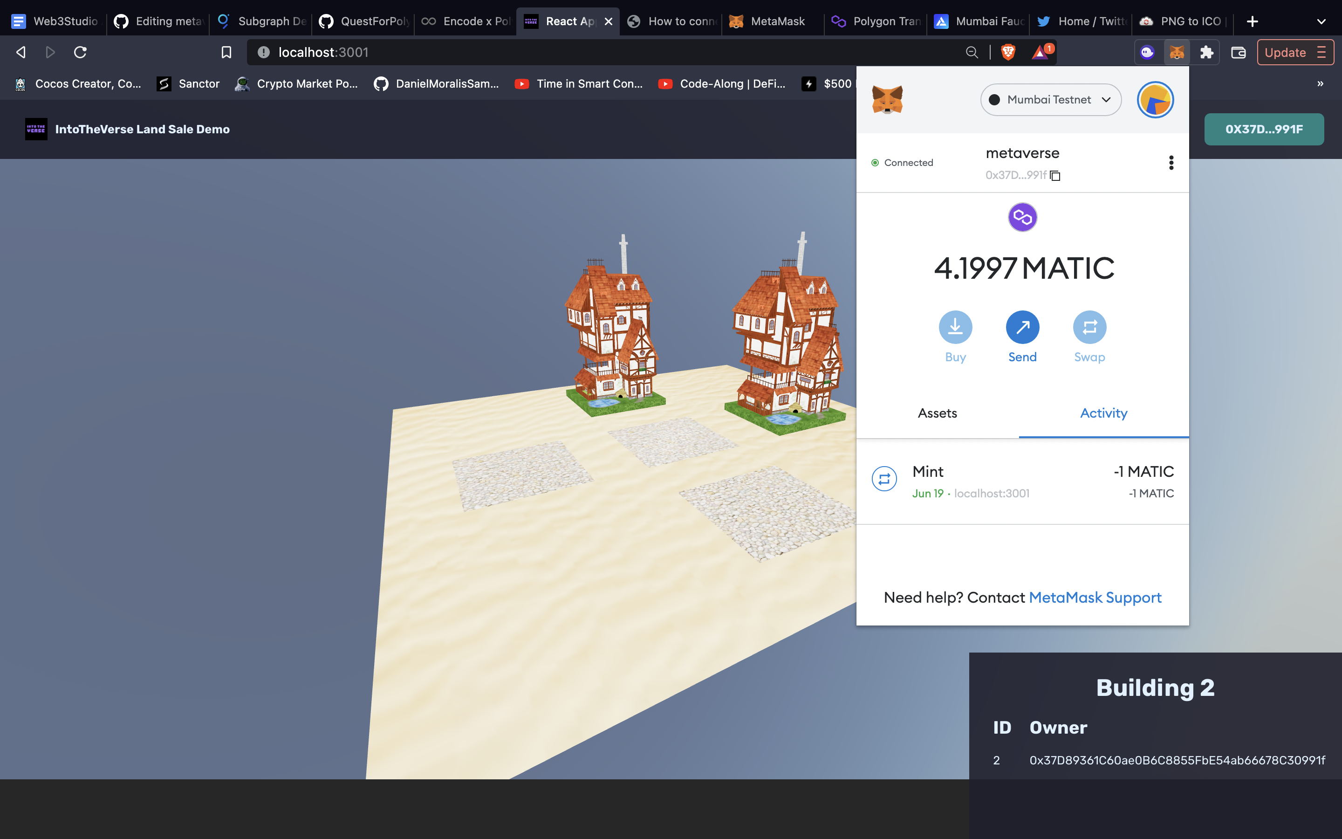The image size is (1342, 839).
Task: Open the Brave Shields lion icon
Action: [1008, 52]
